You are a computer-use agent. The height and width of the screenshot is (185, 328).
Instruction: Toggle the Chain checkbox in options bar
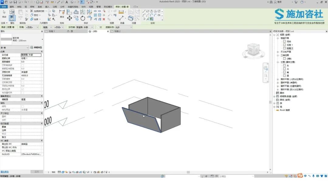tap(98, 27)
